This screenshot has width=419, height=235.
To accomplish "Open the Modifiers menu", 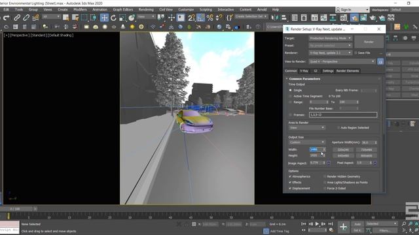I will 80,10.
